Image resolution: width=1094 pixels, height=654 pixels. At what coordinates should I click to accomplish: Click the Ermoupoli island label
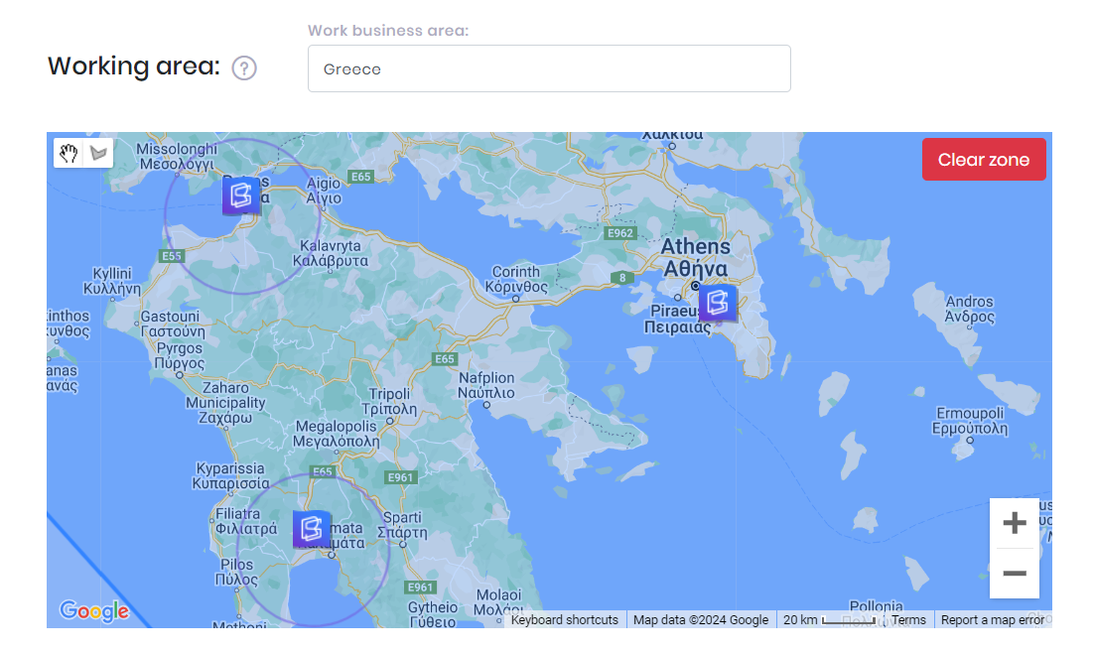click(971, 421)
